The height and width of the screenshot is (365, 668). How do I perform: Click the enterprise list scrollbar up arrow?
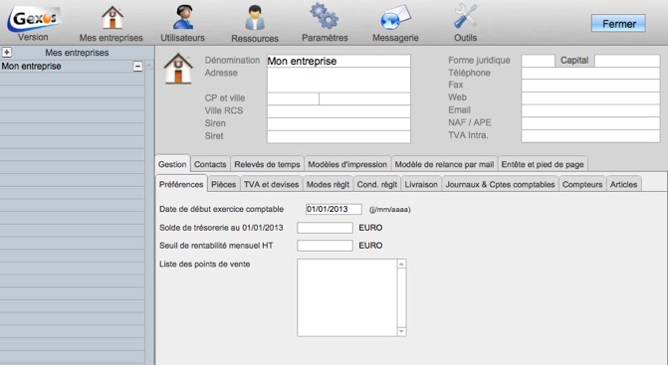coord(149,66)
